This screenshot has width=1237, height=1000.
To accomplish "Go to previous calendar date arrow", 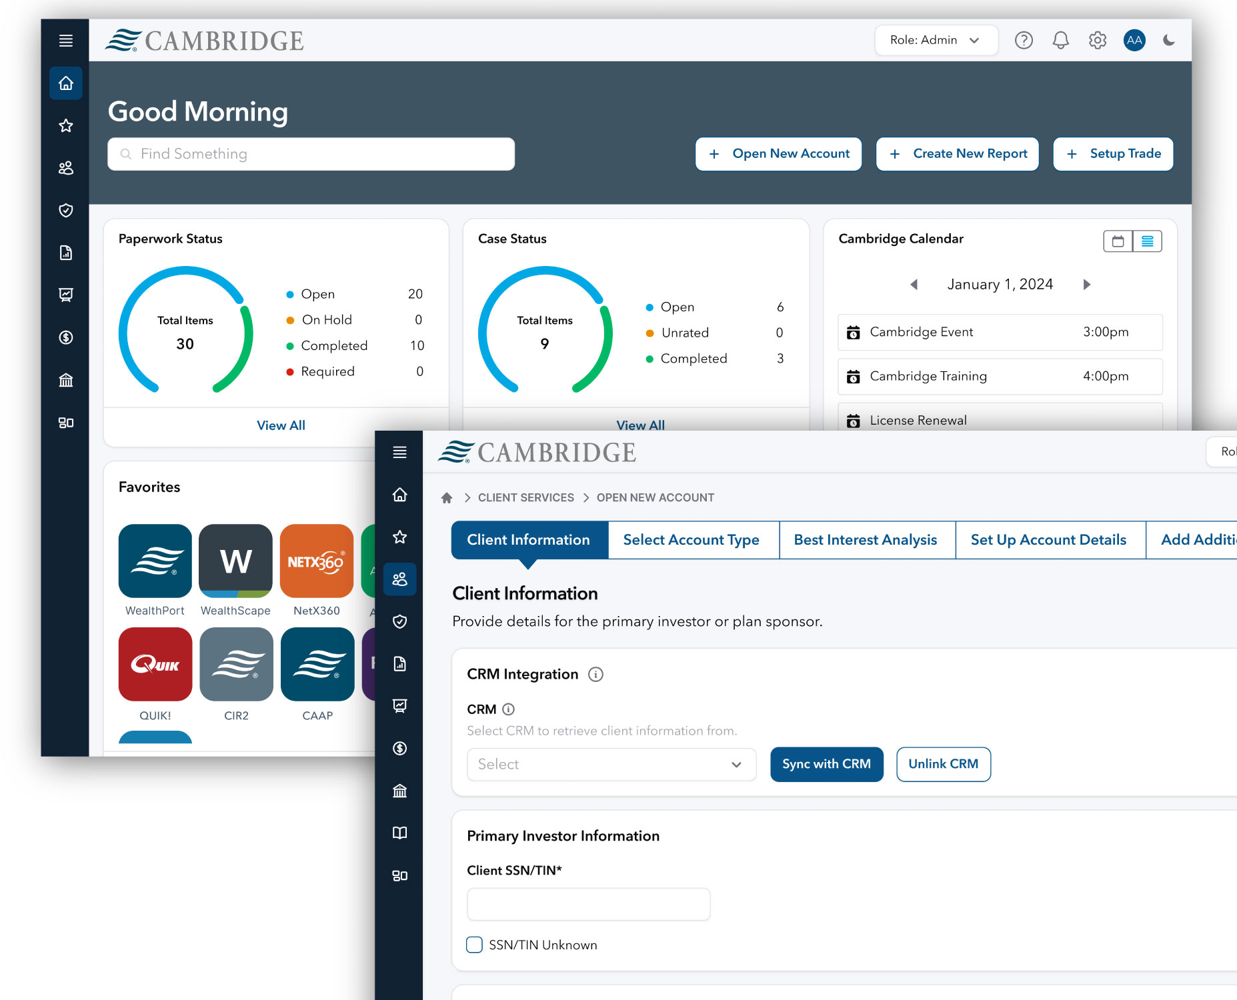I will coord(914,285).
